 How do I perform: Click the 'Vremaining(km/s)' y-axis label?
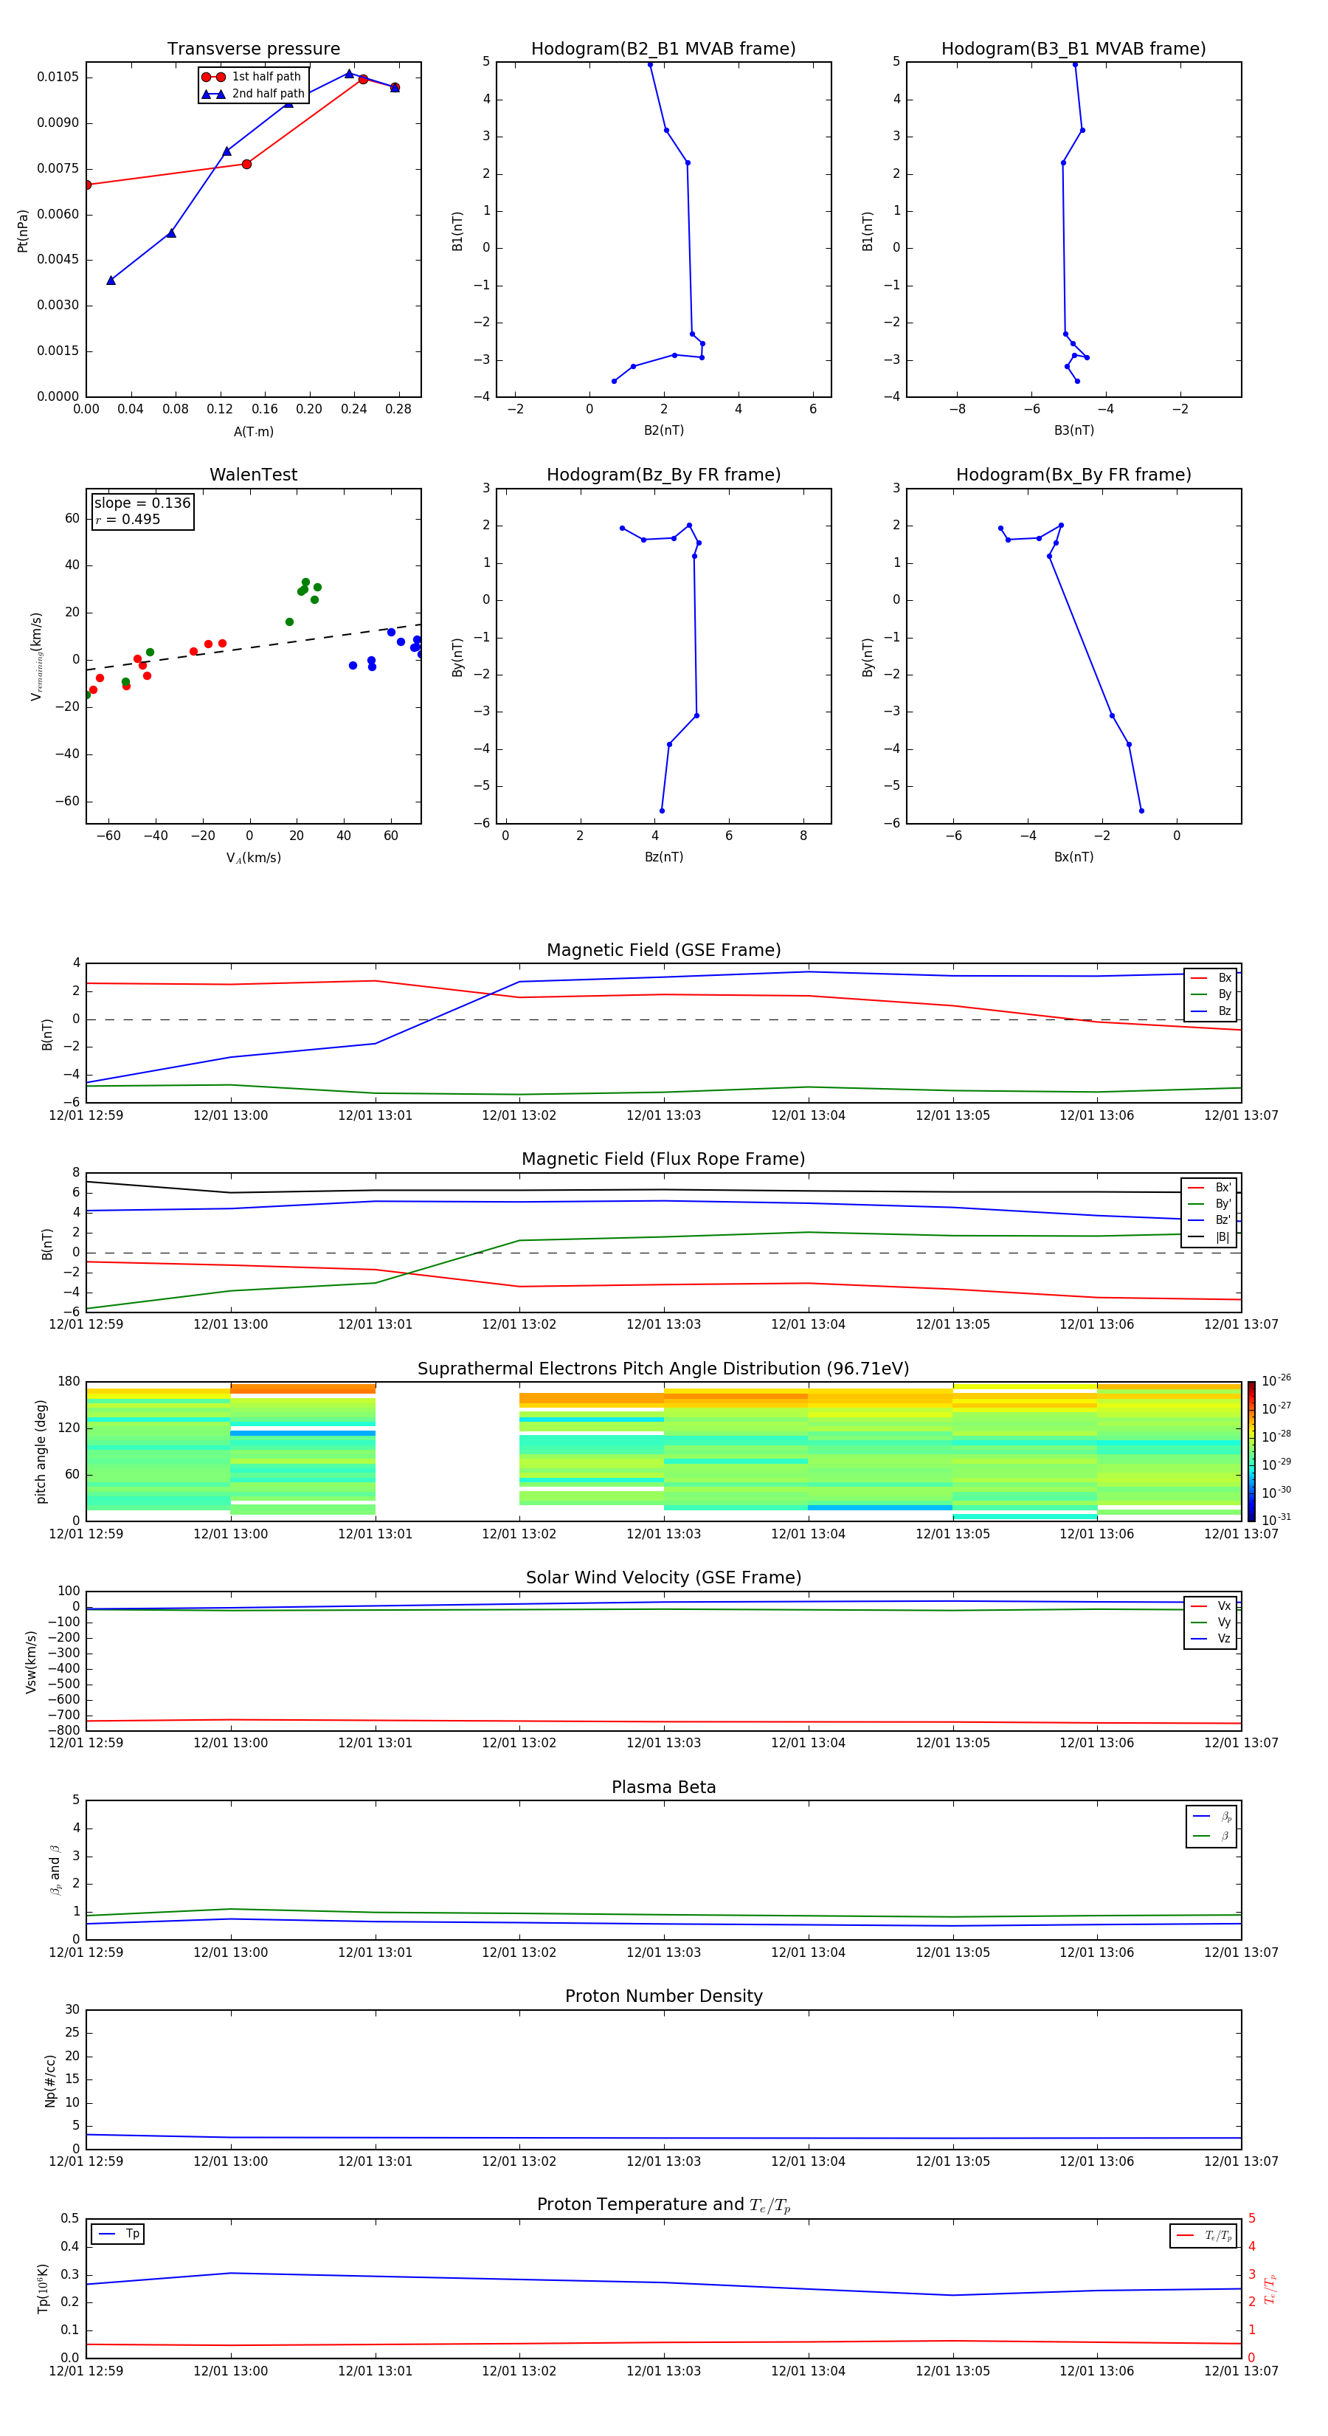tap(37, 656)
